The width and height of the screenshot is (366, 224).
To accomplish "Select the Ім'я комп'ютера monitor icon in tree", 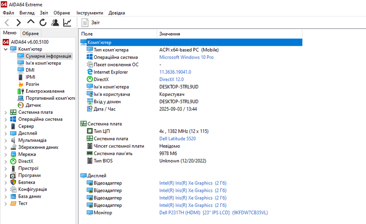I will pos(21,63).
